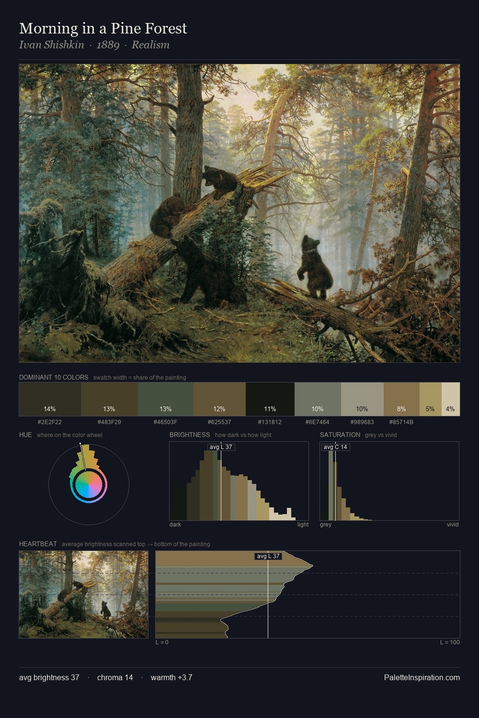Click the 'avg brightness 37' footer stat

click(x=49, y=677)
